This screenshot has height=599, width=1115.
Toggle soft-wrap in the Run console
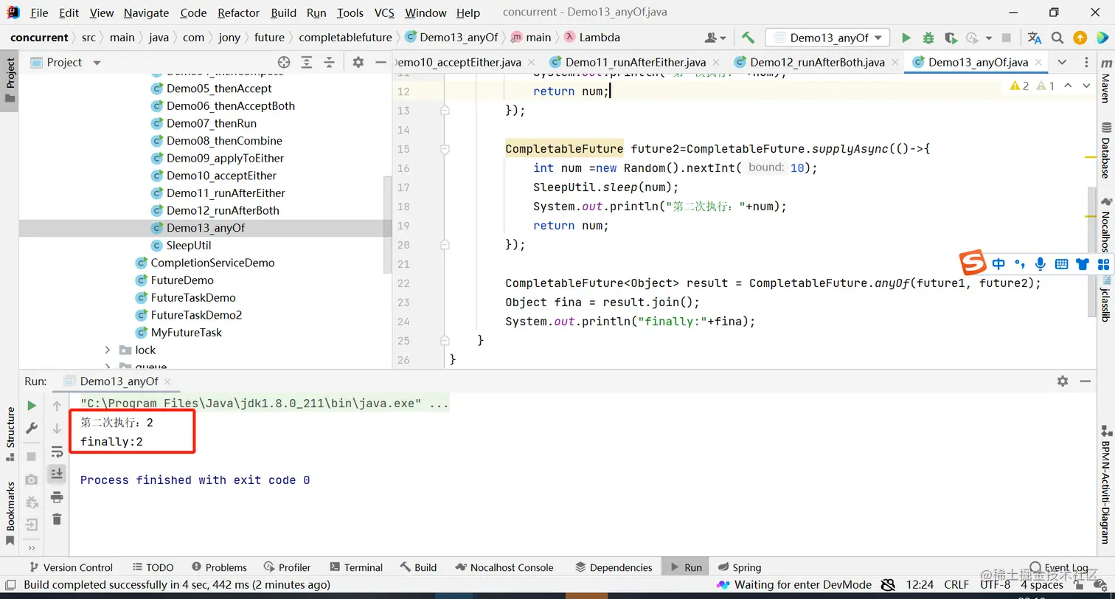(57, 451)
